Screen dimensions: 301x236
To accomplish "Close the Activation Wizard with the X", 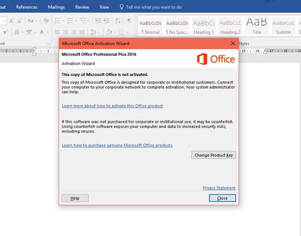I will pos(233,43).
